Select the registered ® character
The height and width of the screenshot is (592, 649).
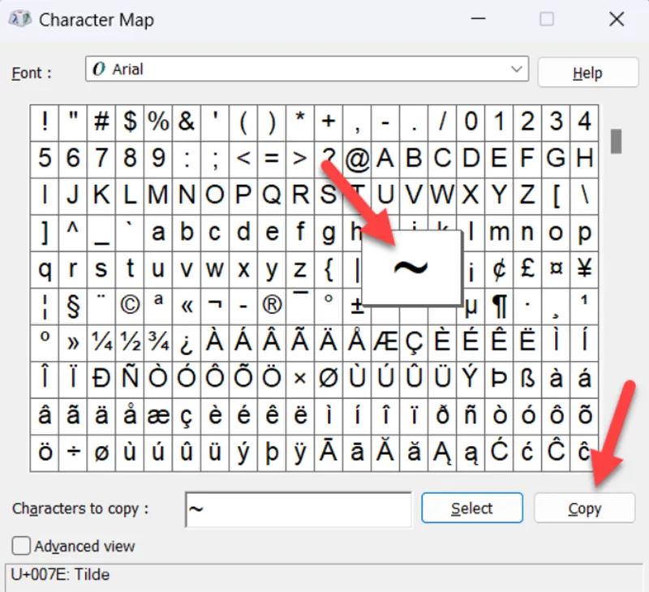(x=272, y=307)
